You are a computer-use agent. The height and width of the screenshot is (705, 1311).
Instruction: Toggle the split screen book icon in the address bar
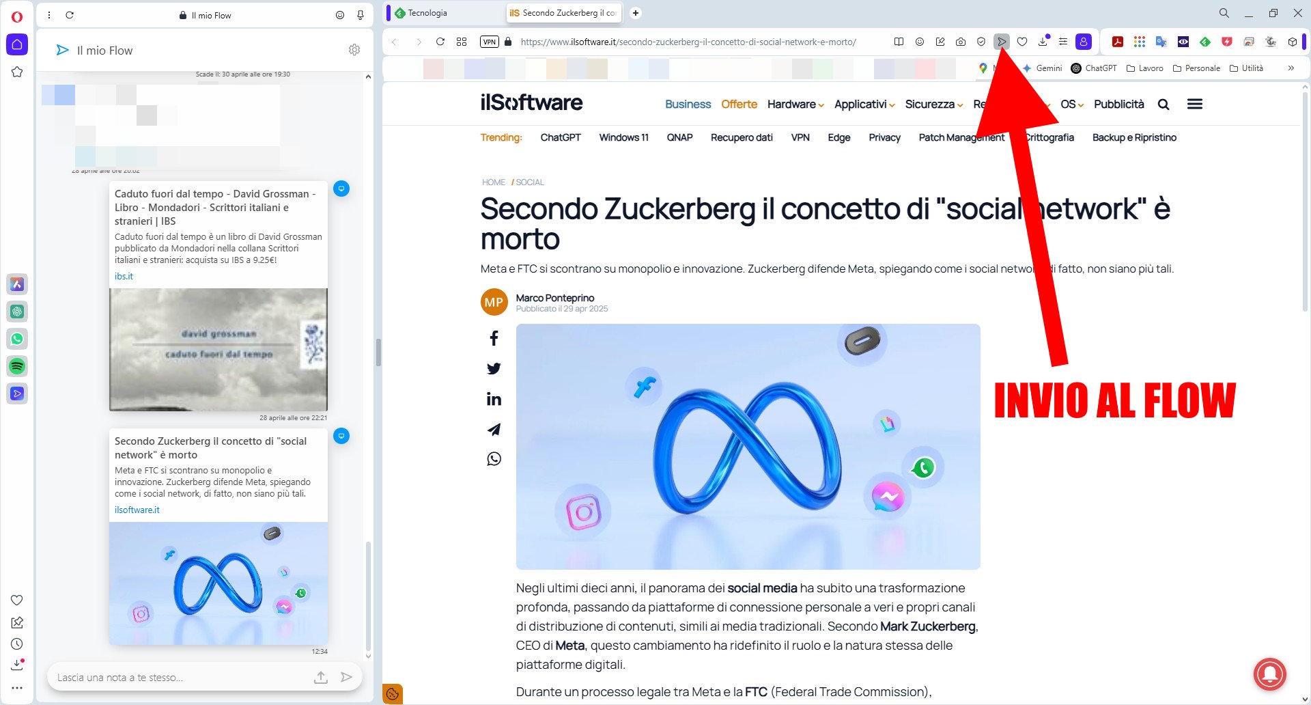(x=899, y=42)
